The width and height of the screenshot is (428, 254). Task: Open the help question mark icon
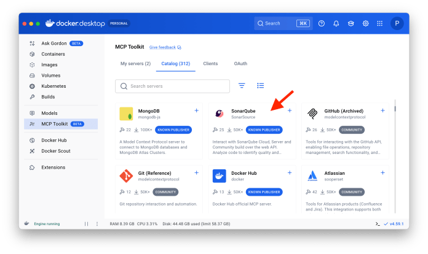(x=322, y=23)
